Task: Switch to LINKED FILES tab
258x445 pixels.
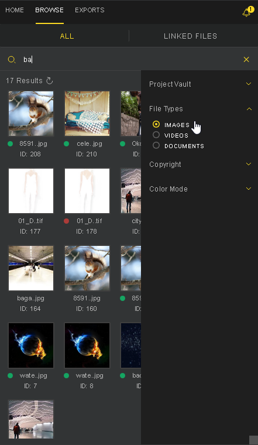Action: click(190, 36)
